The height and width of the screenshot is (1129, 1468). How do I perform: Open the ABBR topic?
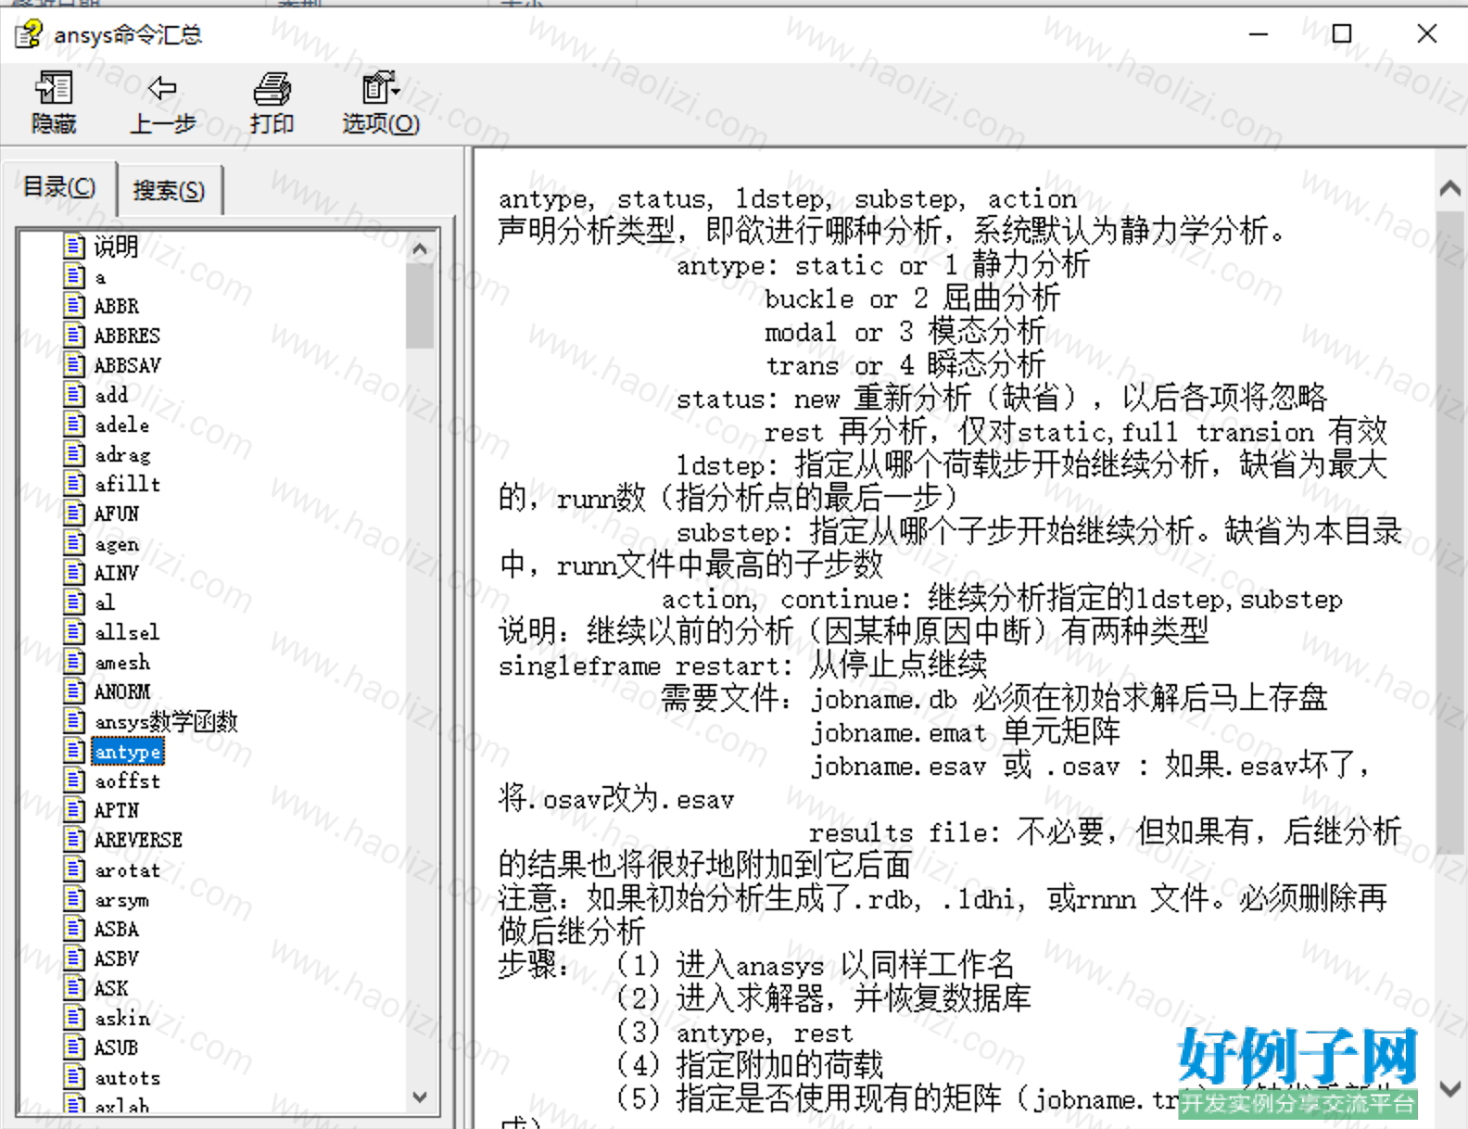(x=116, y=306)
